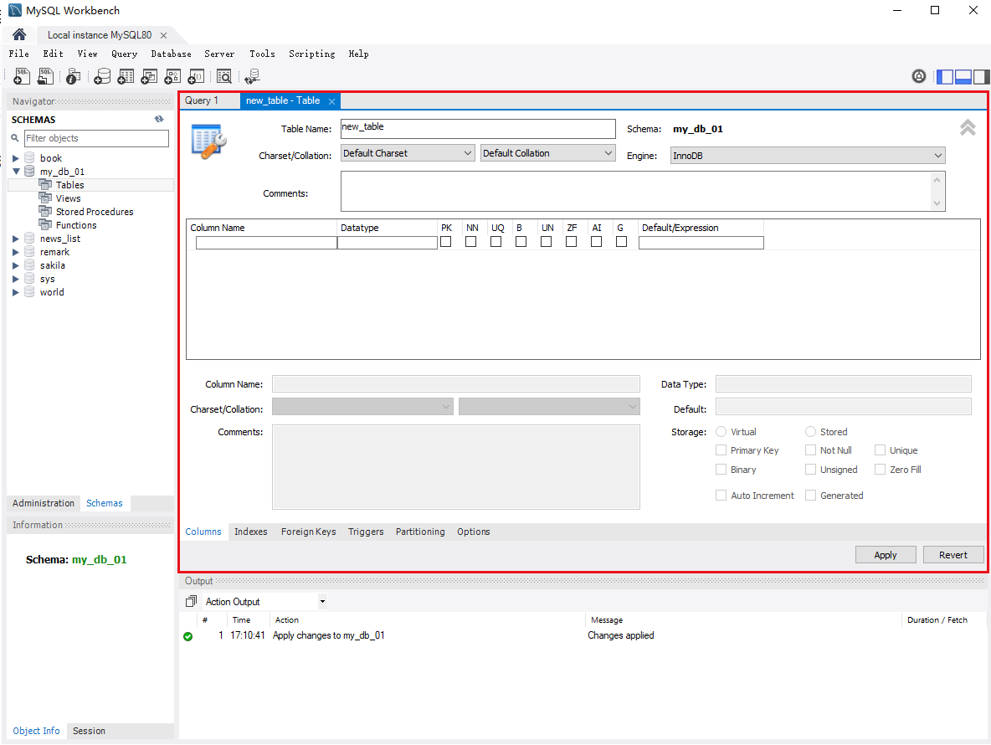The image size is (991, 745).
Task: Open the object inspector icon
Action: click(74, 76)
